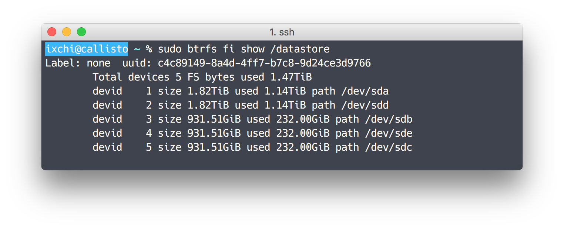Click the devid 1 used 1.14TiB value
This screenshot has height=229, width=564.
[285, 91]
